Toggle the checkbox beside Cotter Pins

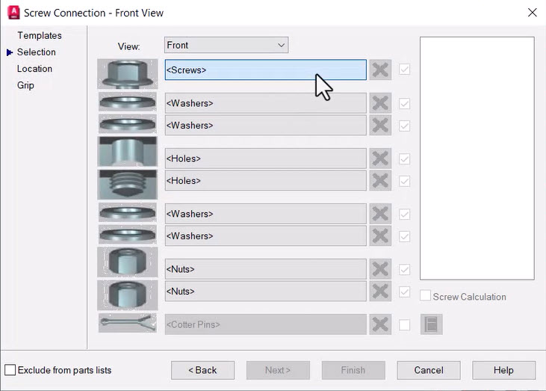[404, 324]
